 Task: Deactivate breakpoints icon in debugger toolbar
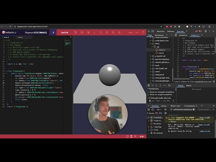tap(169, 85)
